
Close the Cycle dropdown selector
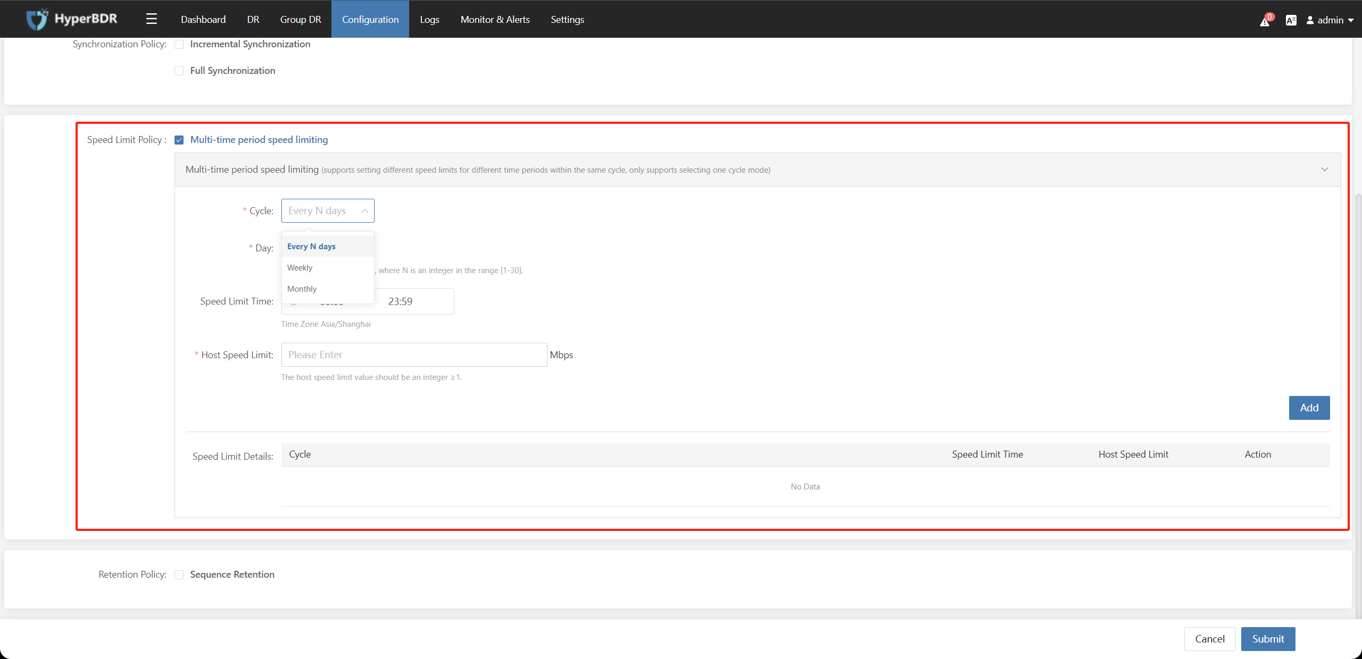coord(328,211)
